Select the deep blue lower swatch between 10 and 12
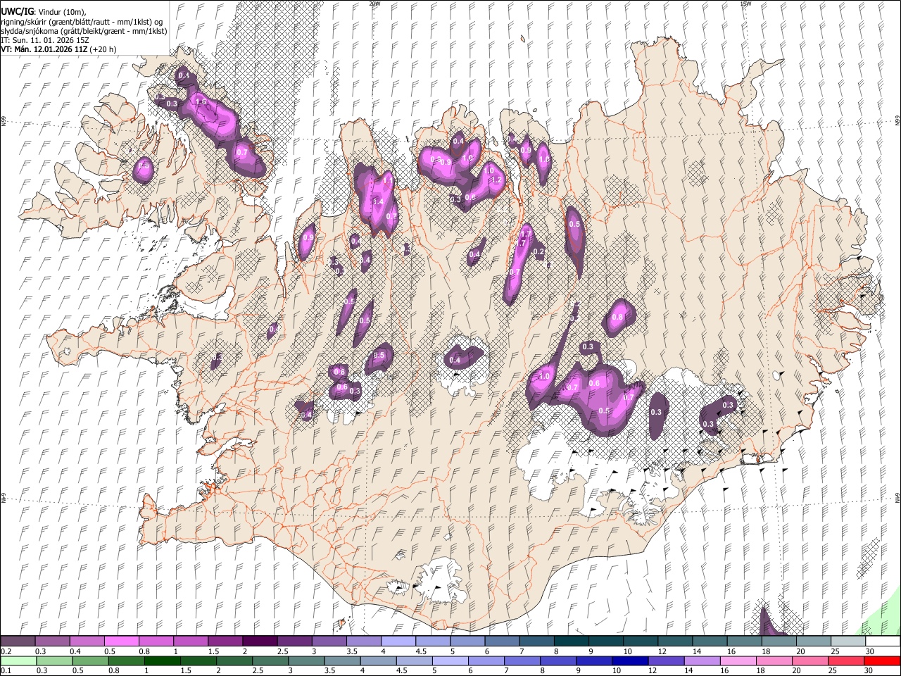901x676 pixels. click(x=629, y=661)
